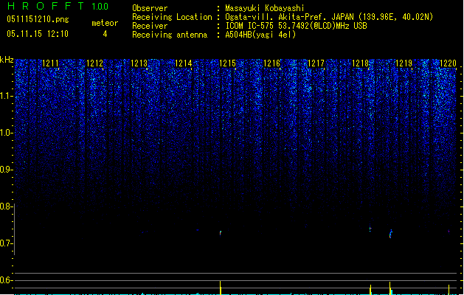Click the 0.8 frequency axis label
Image resolution: width=464 pixels, height=295 pixels.
(6, 206)
